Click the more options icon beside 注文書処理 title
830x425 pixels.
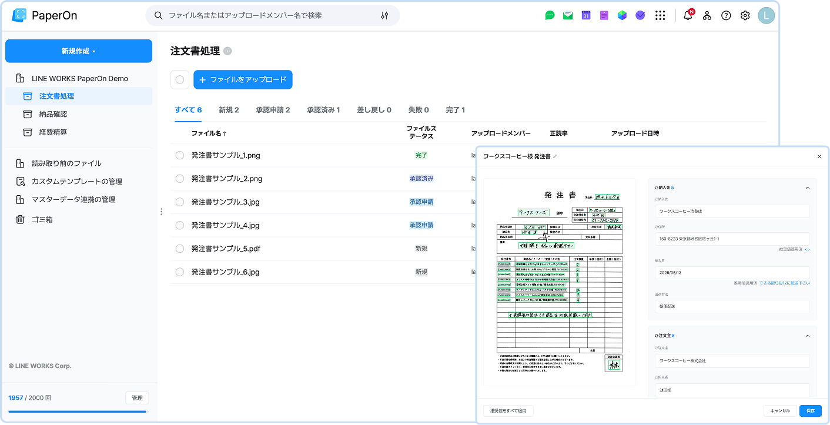pyautogui.click(x=227, y=51)
